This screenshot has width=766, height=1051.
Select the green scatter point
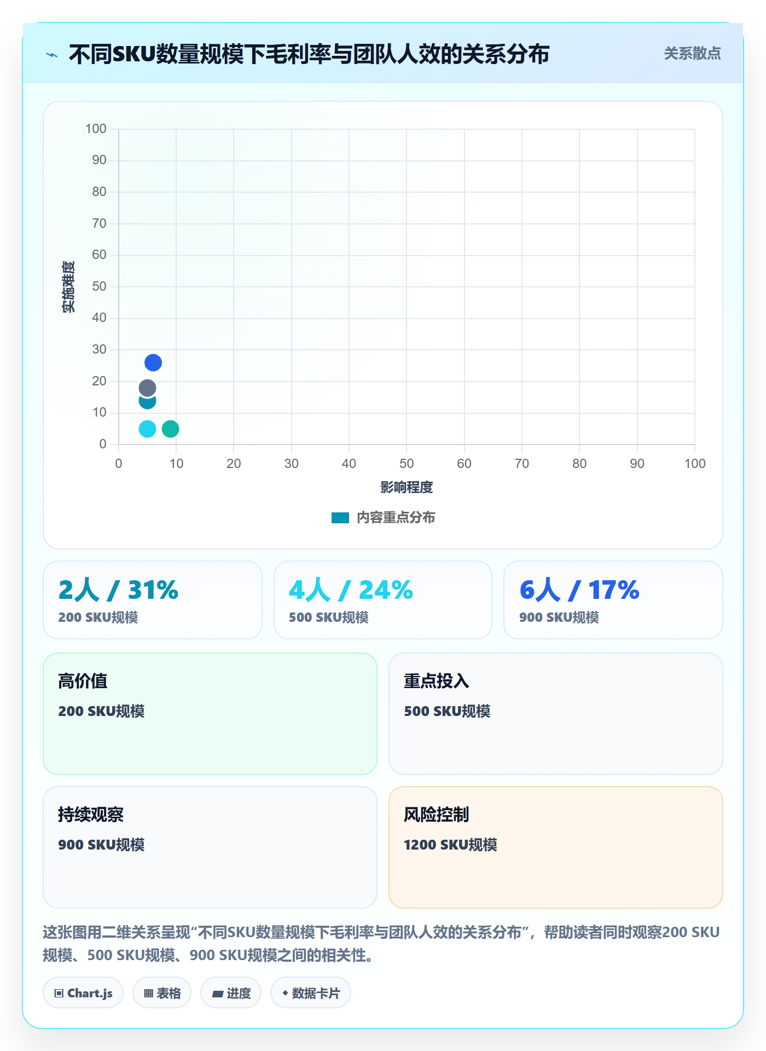pyautogui.click(x=171, y=429)
